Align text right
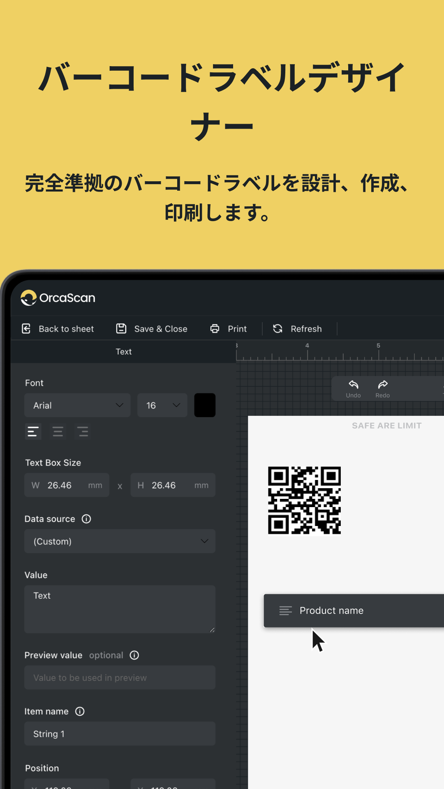 pyautogui.click(x=83, y=431)
